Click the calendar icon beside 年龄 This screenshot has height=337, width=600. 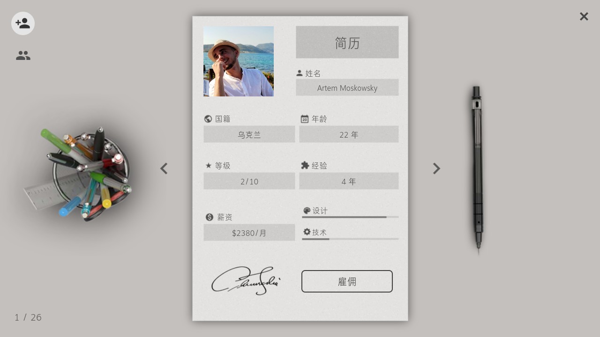[305, 119]
